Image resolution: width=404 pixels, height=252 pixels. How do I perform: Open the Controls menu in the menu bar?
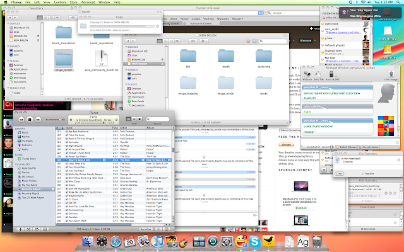[x=60, y=2]
